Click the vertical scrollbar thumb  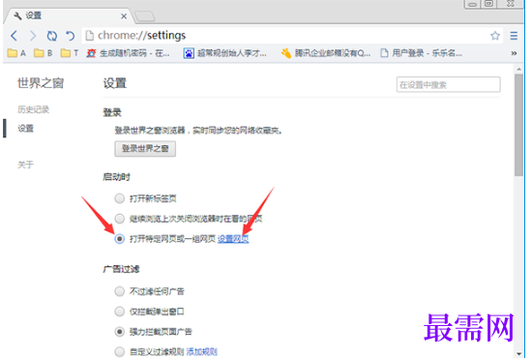click(x=518, y=125)
